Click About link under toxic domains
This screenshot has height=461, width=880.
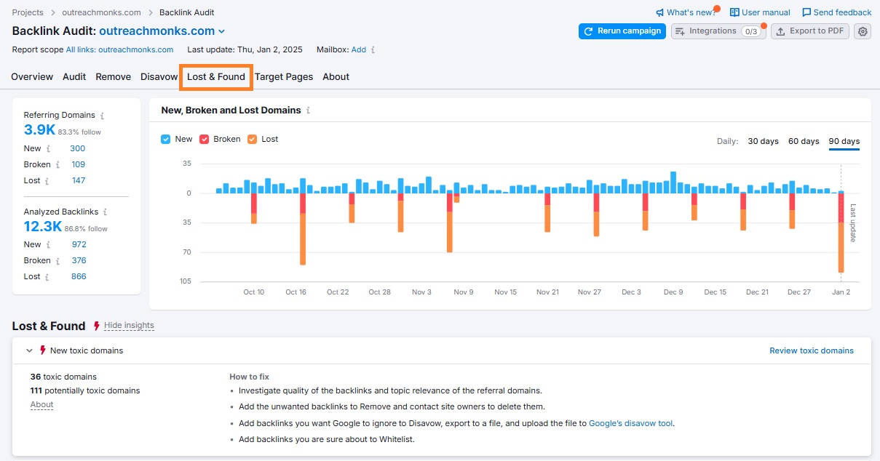coord(41,405)
